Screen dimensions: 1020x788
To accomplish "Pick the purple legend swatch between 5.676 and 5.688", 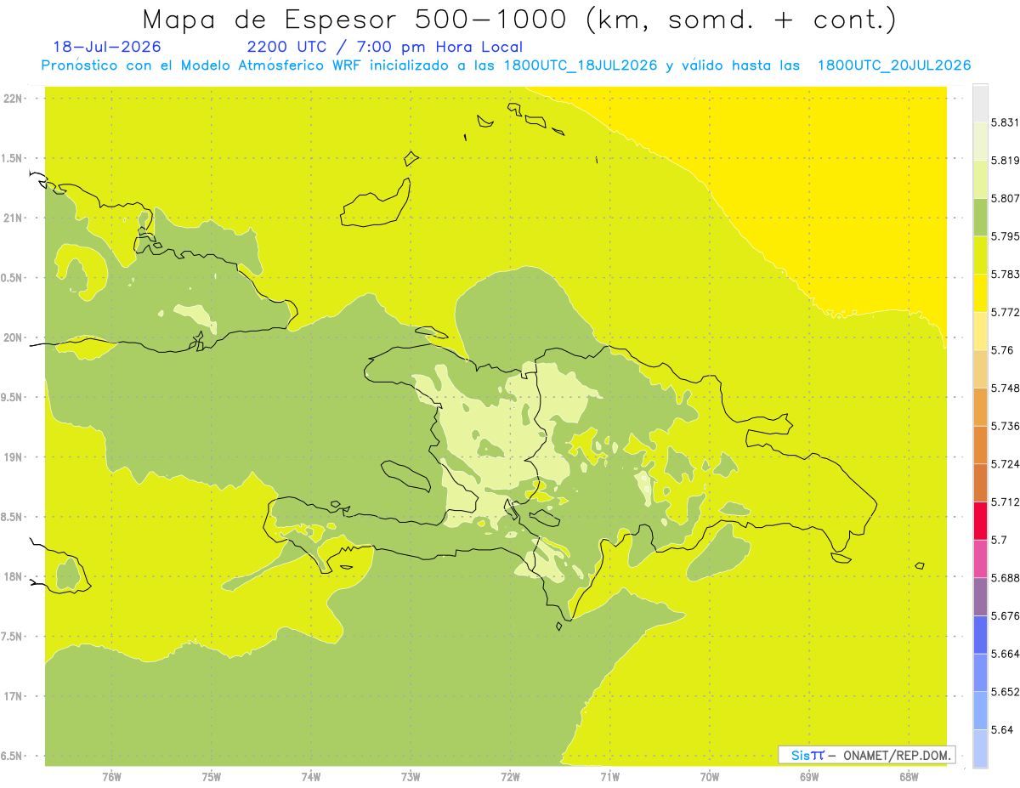I will point(980,597).
